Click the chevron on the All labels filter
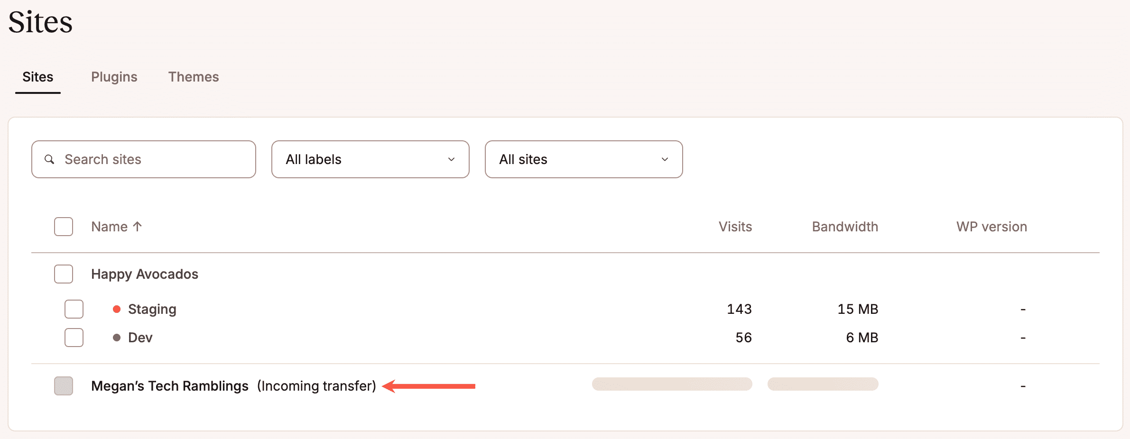 451,159
